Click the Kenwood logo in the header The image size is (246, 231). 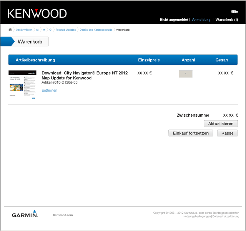point(37,13)
